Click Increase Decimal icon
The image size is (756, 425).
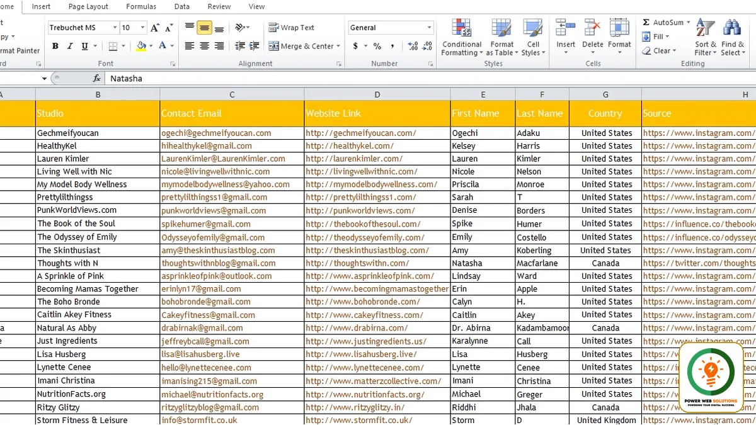(x=413, y=46)
